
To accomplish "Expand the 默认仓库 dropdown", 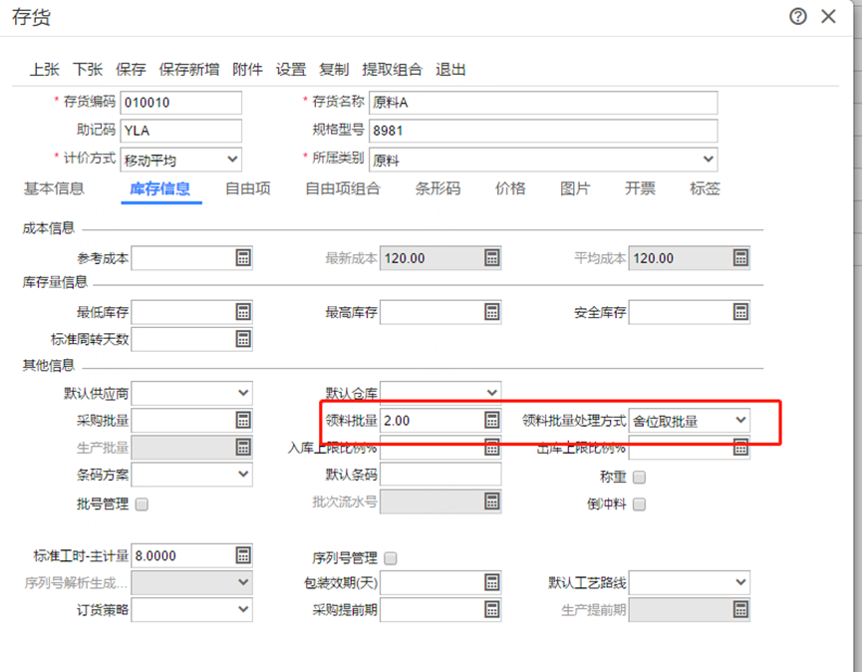I will (440, 393).
